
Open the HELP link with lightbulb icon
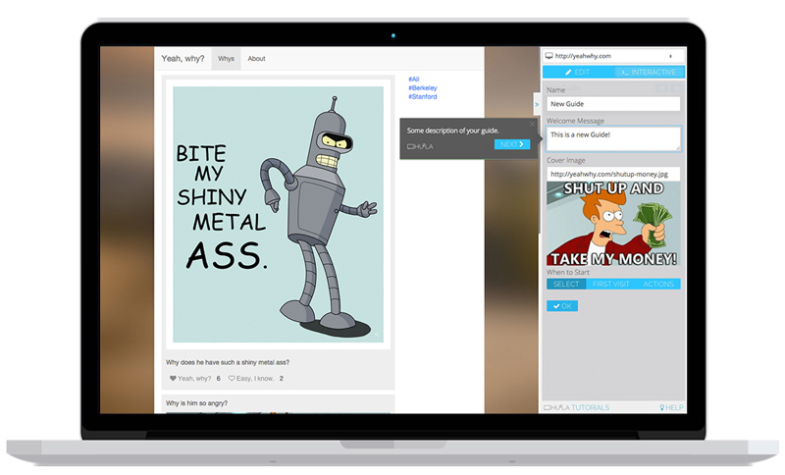[671, 407]
